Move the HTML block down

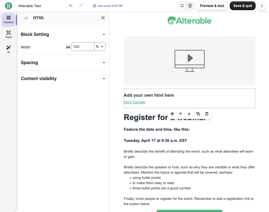coord(189,114)
